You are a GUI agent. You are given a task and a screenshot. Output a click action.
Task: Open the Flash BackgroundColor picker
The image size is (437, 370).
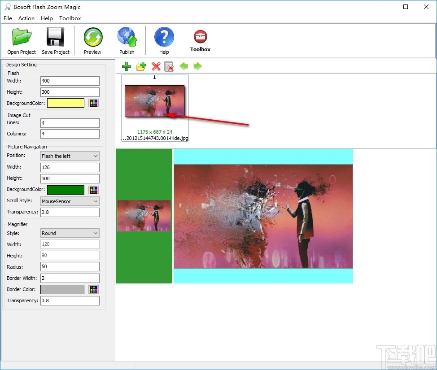pos(93,103)
